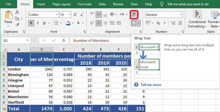Set Bottom Align for cell
The image size is (220, 112).
tap(105, 15)
